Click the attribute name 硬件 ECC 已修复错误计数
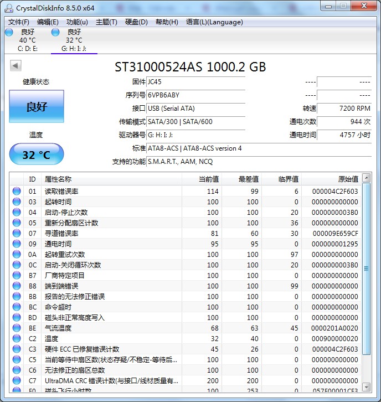 [82, 349]
